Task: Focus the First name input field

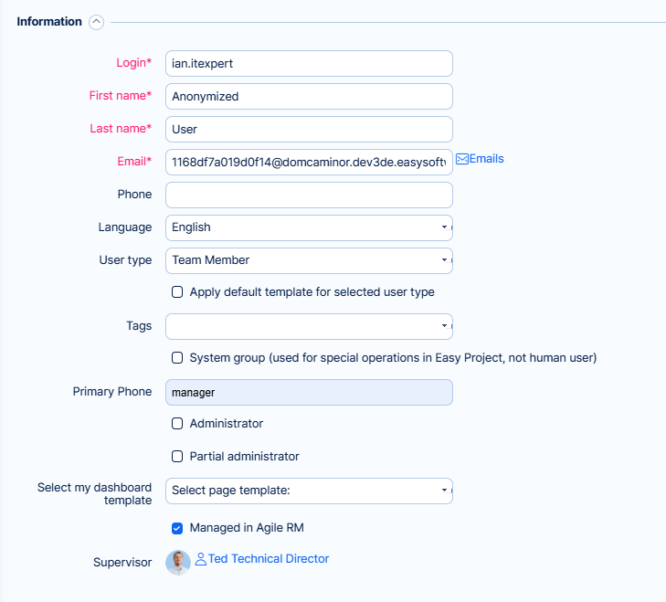Action: tap(309, 97)
